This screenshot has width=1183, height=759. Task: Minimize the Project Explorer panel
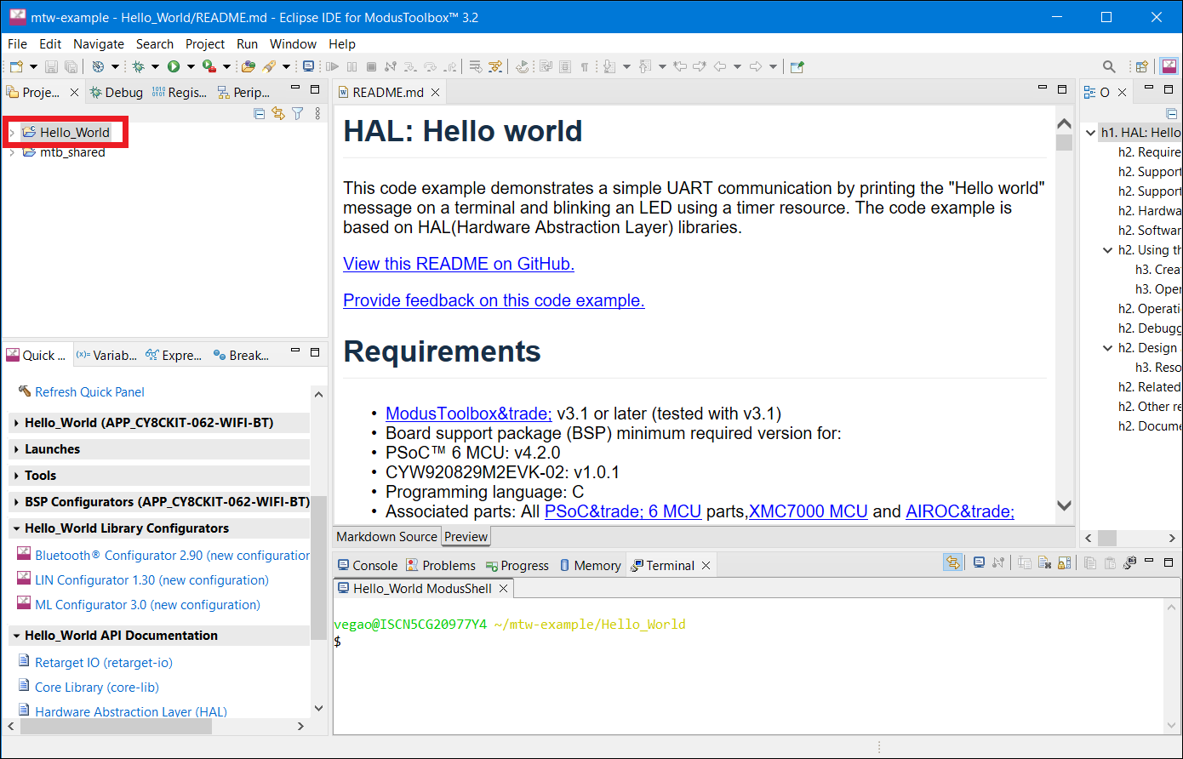coord(295,88)
